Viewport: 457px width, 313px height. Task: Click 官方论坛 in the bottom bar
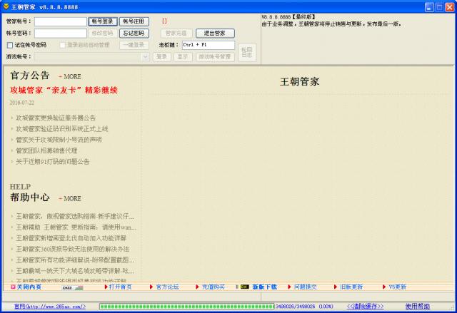pos(167,287)
